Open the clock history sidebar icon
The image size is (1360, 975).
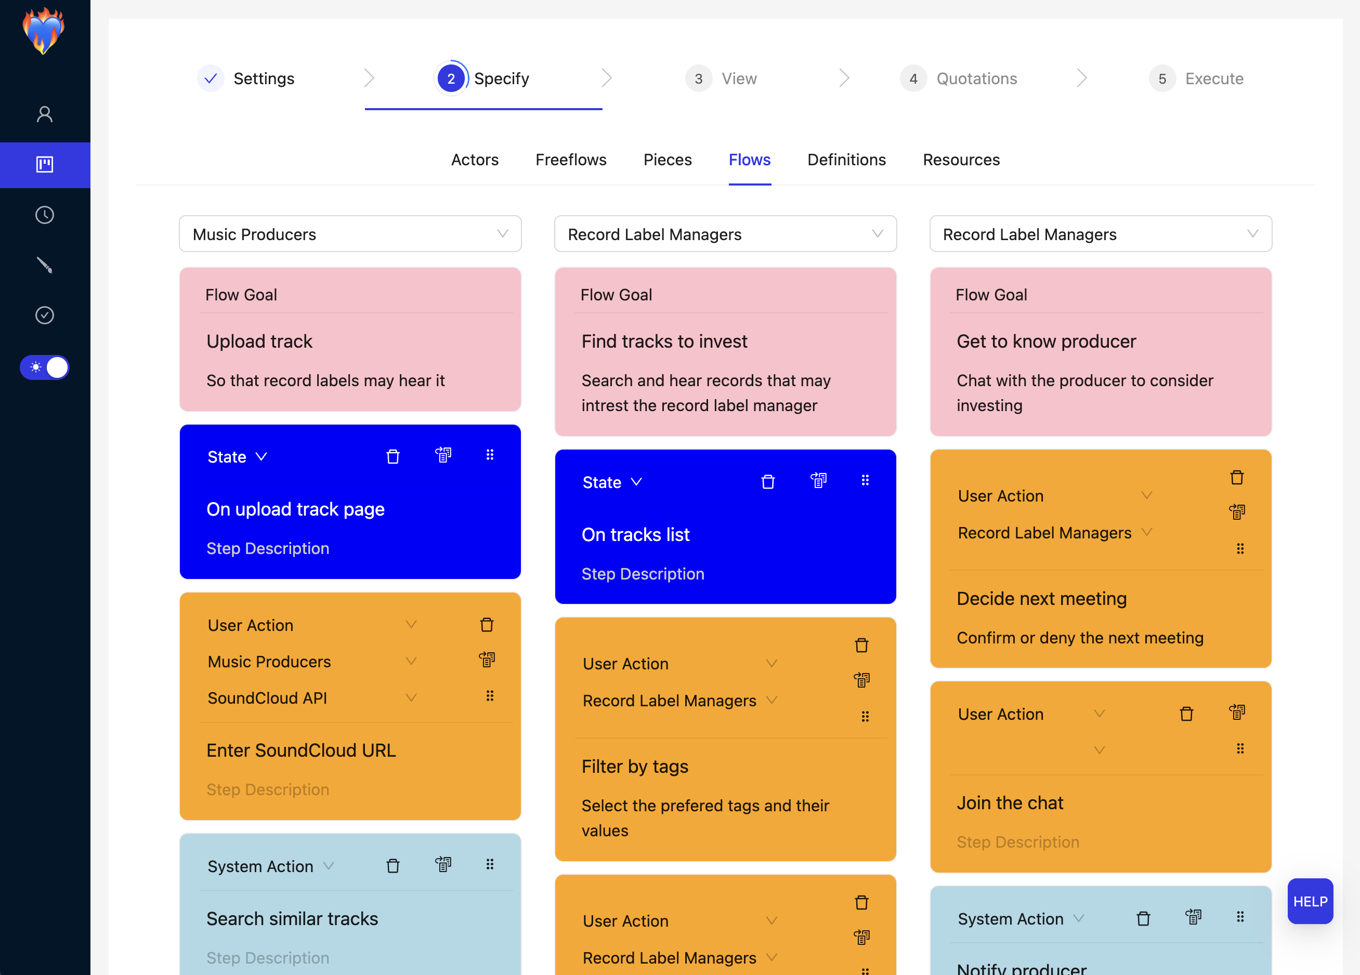[x=44, y=215]
